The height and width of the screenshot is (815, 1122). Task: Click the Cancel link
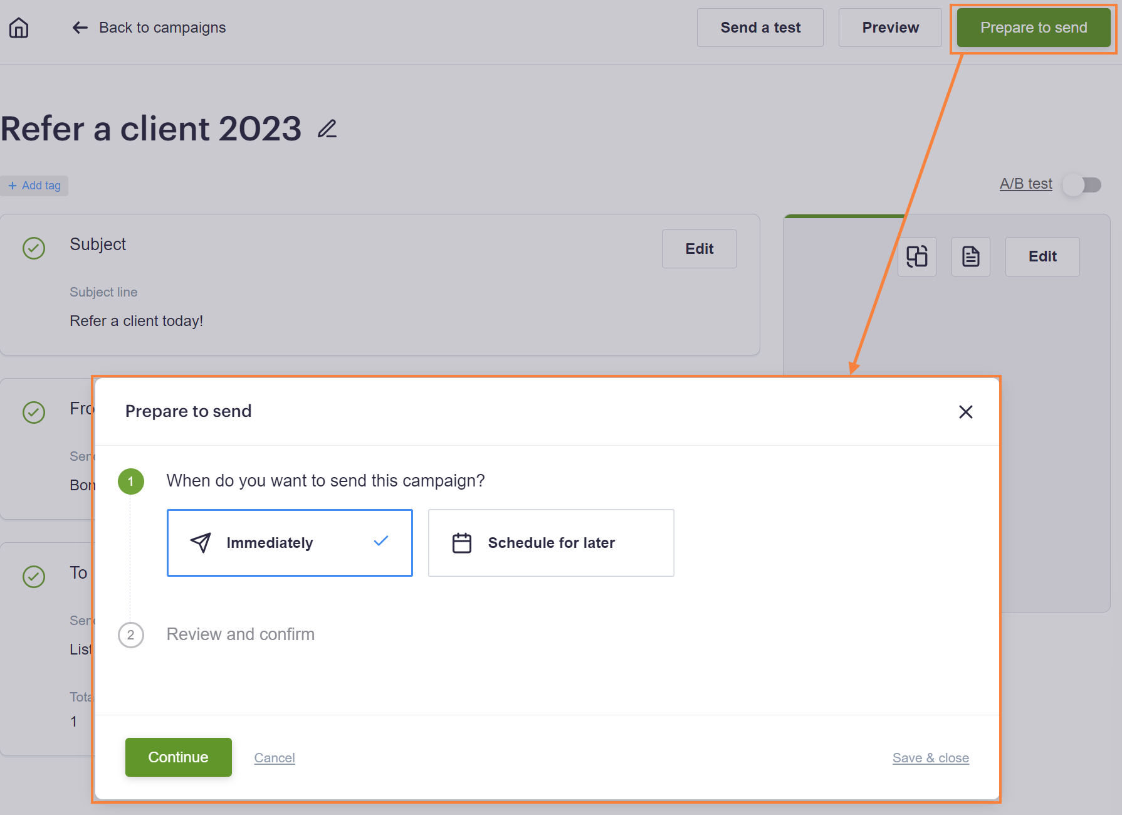275,758
